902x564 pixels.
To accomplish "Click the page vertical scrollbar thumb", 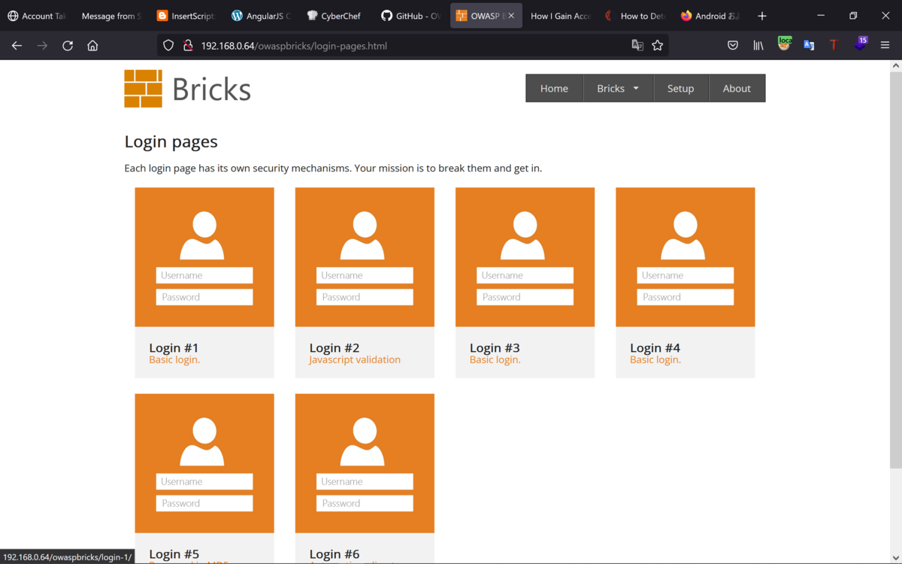I will click(x=896, y=271).
